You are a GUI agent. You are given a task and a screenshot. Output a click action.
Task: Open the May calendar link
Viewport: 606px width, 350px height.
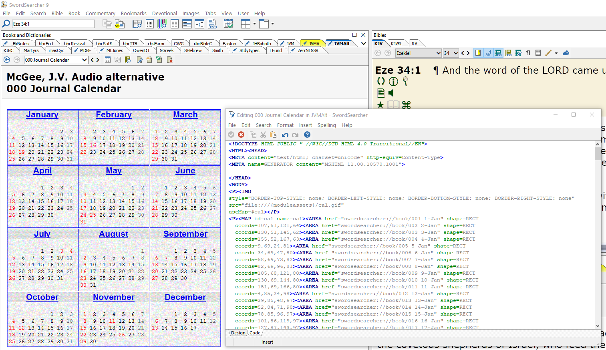coord(114,171)
